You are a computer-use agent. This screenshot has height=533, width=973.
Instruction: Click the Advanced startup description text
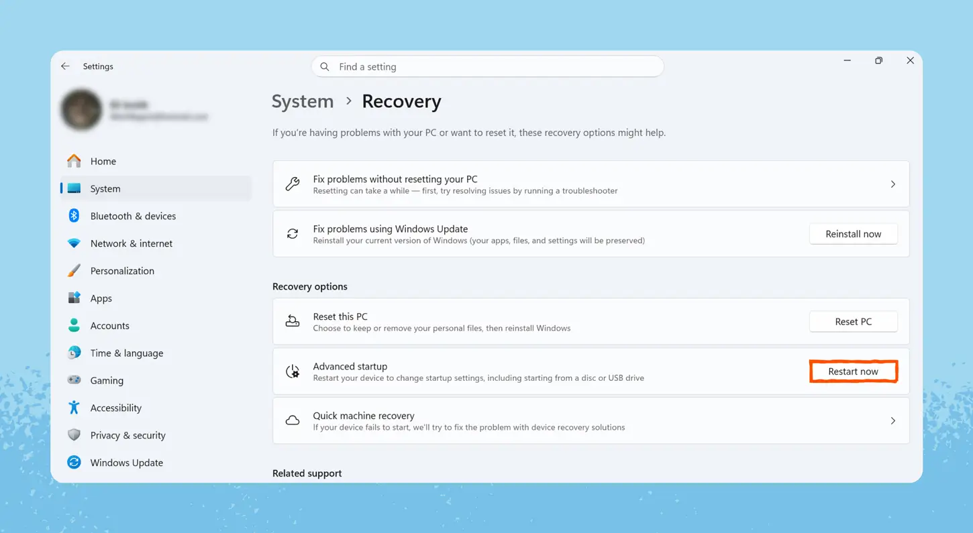coord(478,378)
